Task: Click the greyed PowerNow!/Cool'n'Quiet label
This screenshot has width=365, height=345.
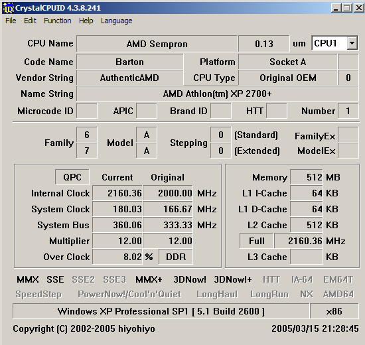Action: [x=129, y=295]
